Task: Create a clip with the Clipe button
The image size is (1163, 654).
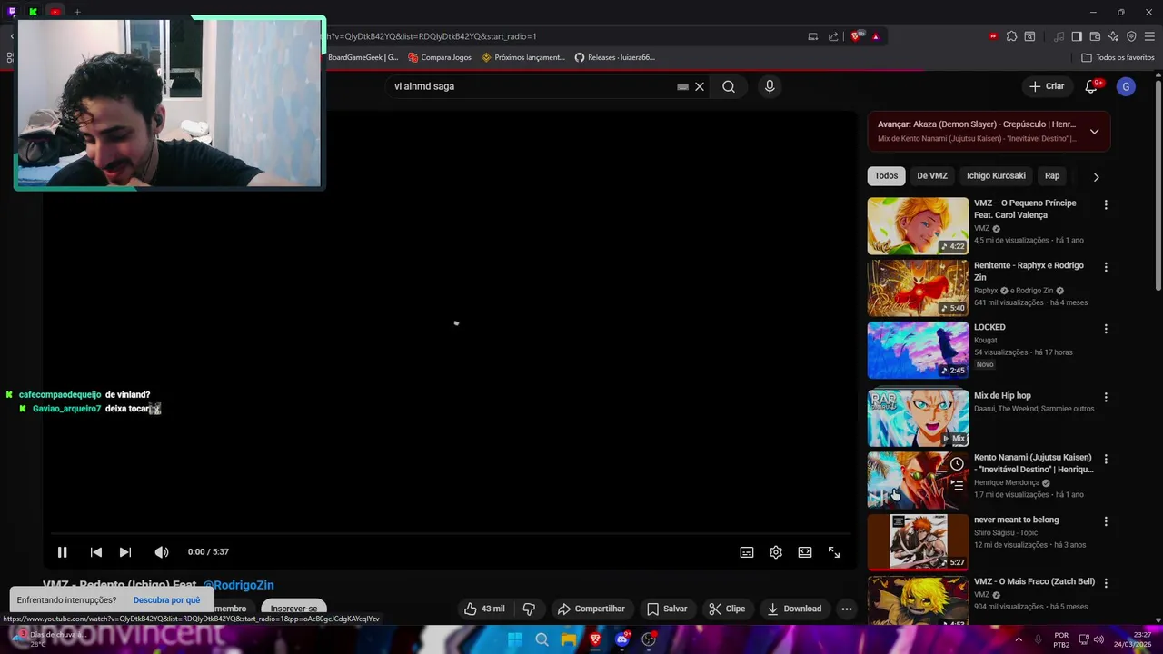Action: pyautogui.click(x=727, y=609)
